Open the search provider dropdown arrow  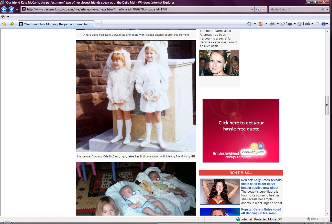pyautogui.click(x=328, y=9)
